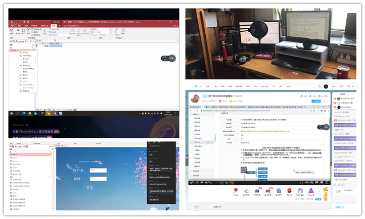This screenshot has width=365, height=219.
Task: Click the Windows Start button in taskbar
Action: tap(12, 114)
